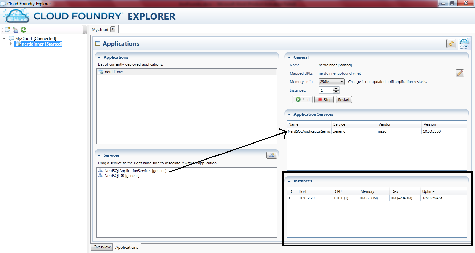Click the flask icon beside NerdSQLDB
The image size is (475, 253).
tap(100, 176)
